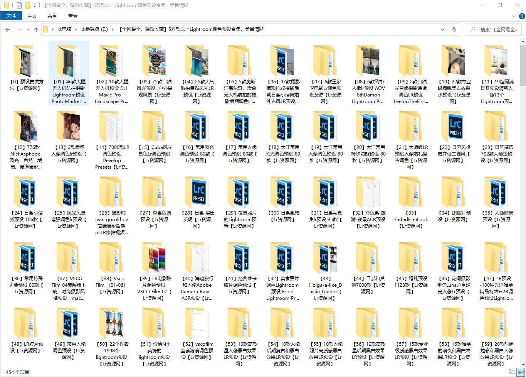Select folder 【32】冷色系-旅游-夜景ACR预设

[368, 201]
